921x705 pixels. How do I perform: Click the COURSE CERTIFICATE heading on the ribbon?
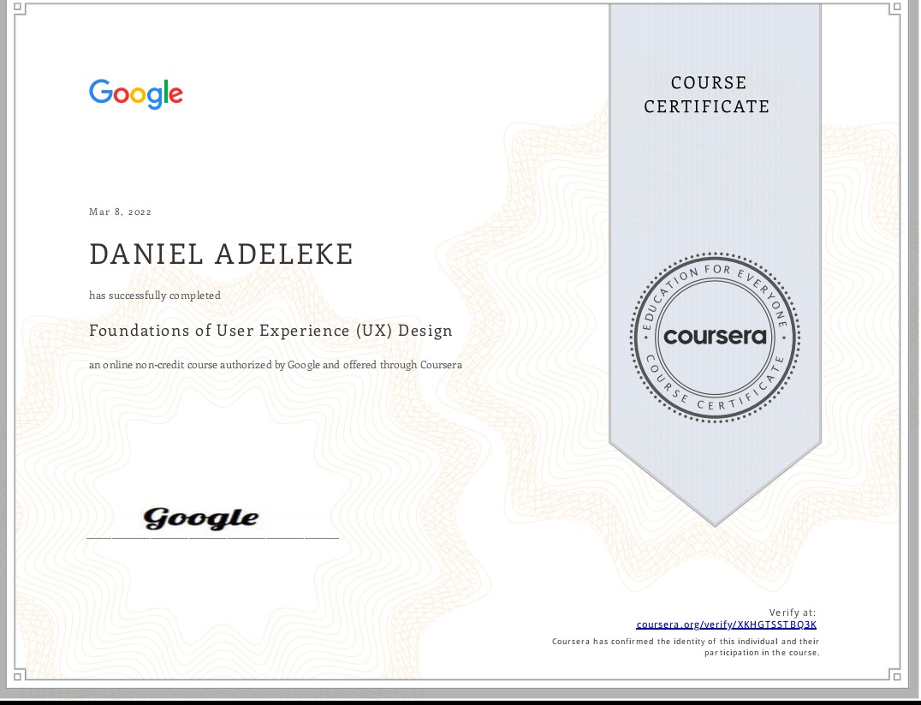[707, 94]
